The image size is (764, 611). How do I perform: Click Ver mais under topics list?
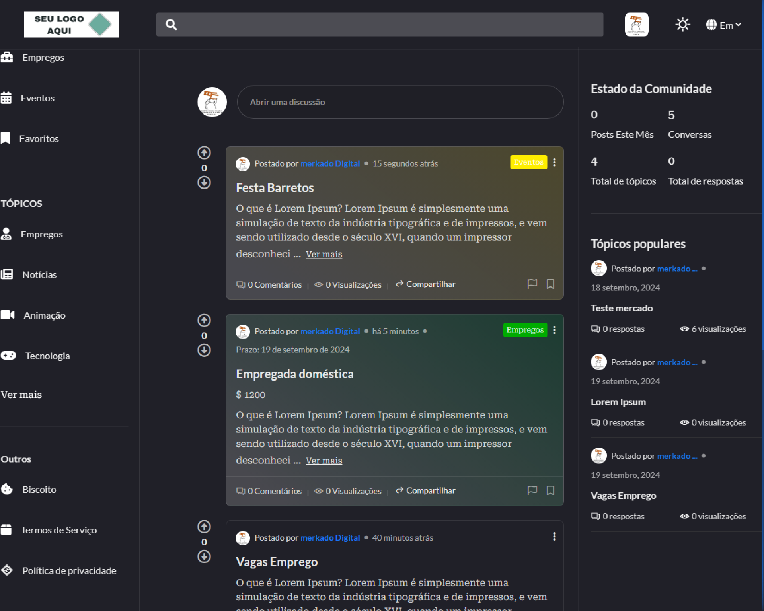[21, 394]
